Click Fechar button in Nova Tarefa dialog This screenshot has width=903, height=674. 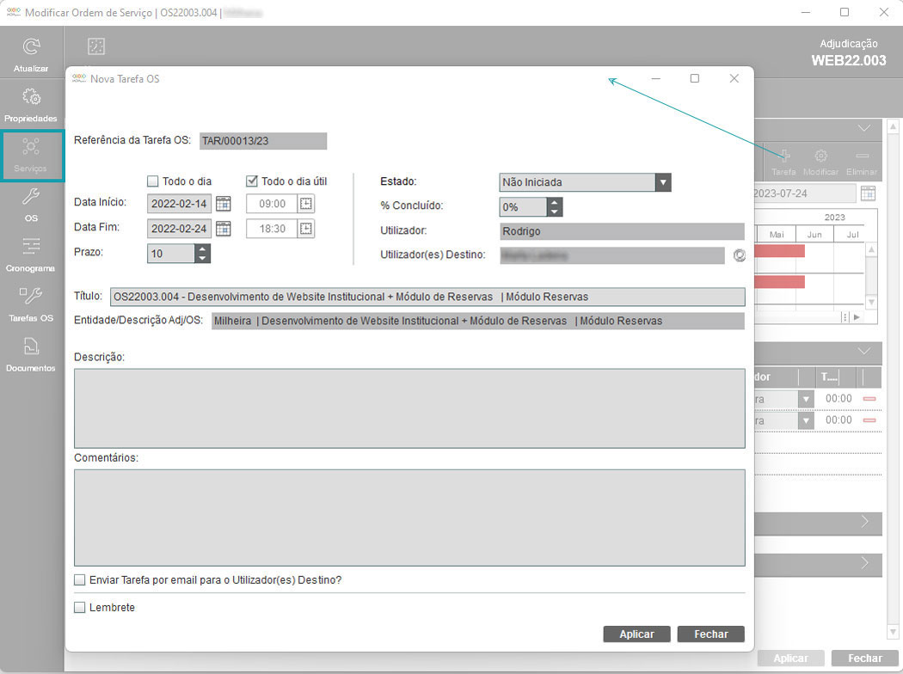[710, 634]
